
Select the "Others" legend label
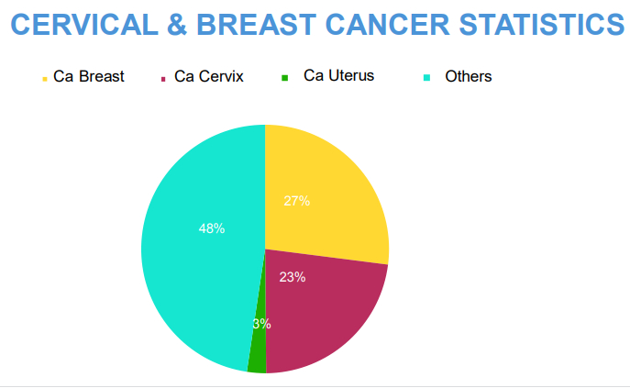coord(468,76)
